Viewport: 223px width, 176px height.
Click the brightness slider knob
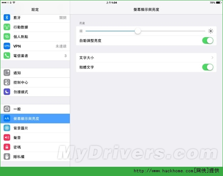coord(138,31)
